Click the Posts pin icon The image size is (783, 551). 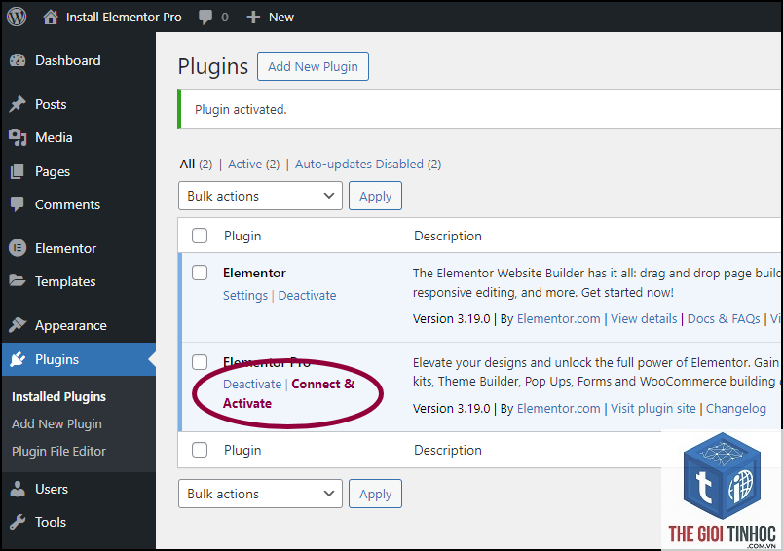[x=18, y=104]
